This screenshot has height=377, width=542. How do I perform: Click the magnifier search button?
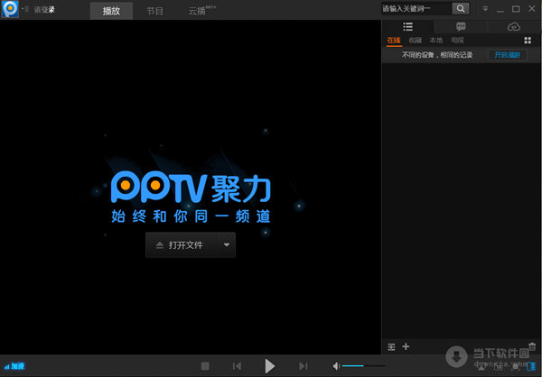pos(461,9)
